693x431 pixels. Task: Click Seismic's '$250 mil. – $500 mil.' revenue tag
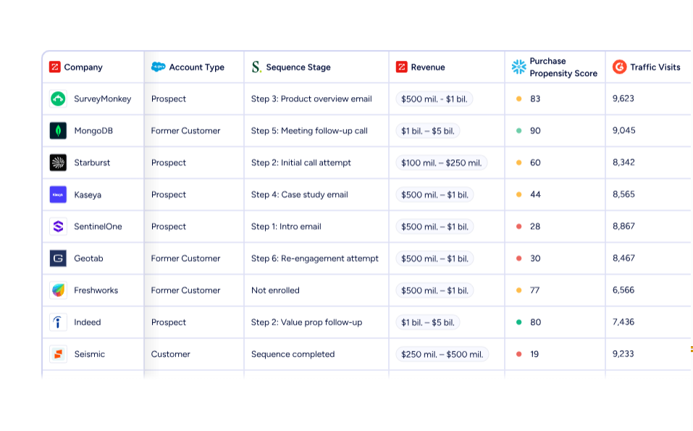tap(442, 354)
